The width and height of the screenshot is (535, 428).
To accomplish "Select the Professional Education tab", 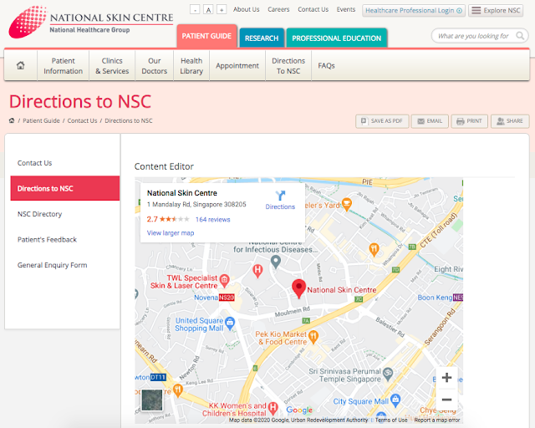I will (x=336, y=38).
